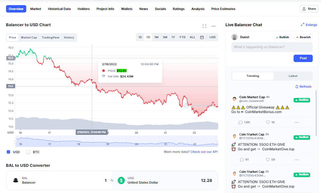Switch chart to Market Cap view

coord(29,38)
